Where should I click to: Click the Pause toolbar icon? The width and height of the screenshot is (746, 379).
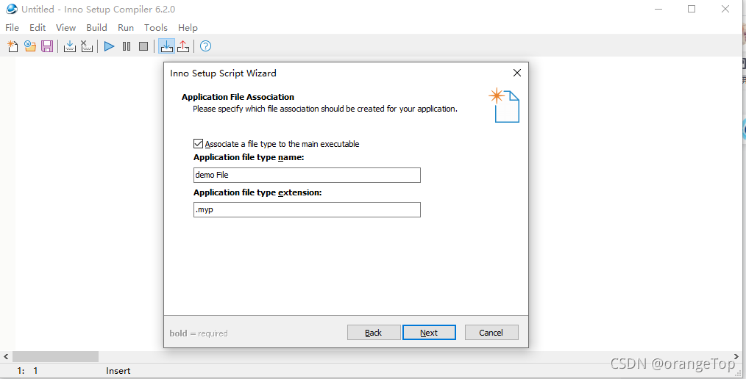[x=127, y=46]
